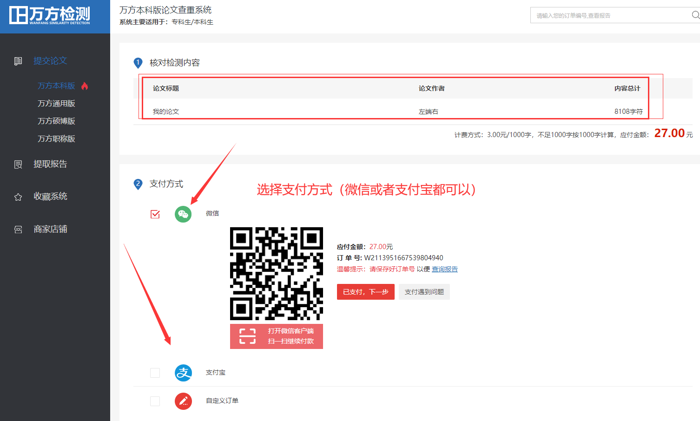Click the 27.00 payable amount in red

coord(669,133)
